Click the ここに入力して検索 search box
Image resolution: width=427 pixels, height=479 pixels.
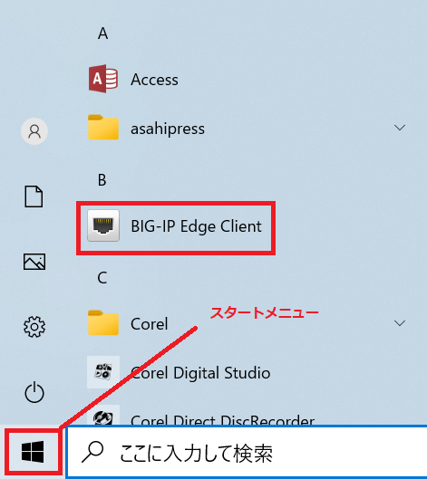coord(247,452)
